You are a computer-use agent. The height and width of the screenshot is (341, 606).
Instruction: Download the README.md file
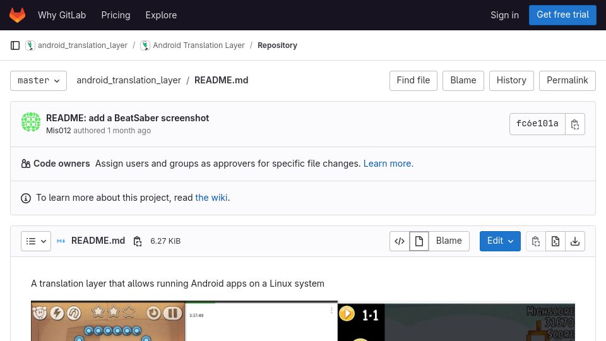click(575, 241)
